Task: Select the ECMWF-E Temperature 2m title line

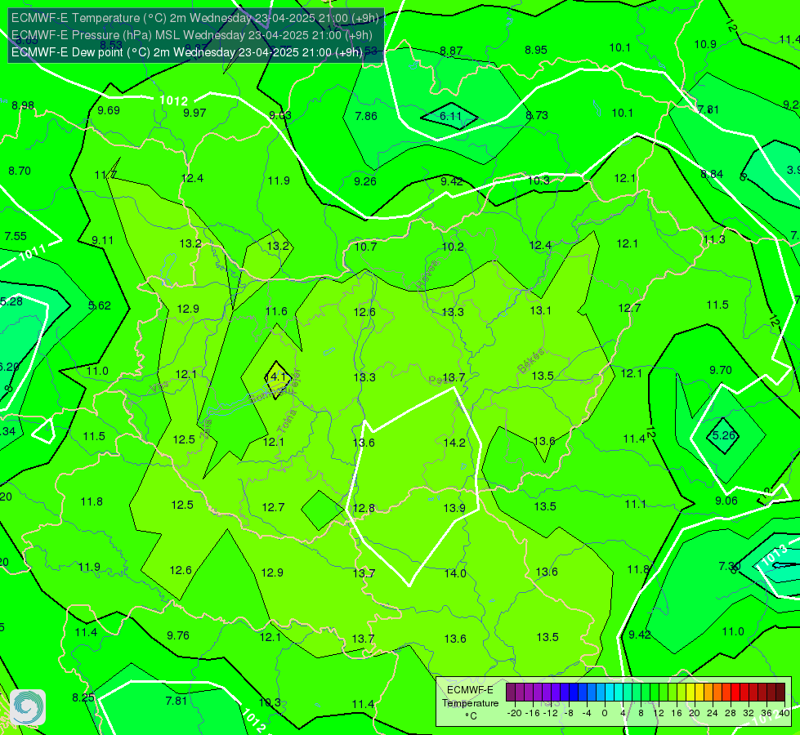Action: pyautogui.click(x=195, y=18)
